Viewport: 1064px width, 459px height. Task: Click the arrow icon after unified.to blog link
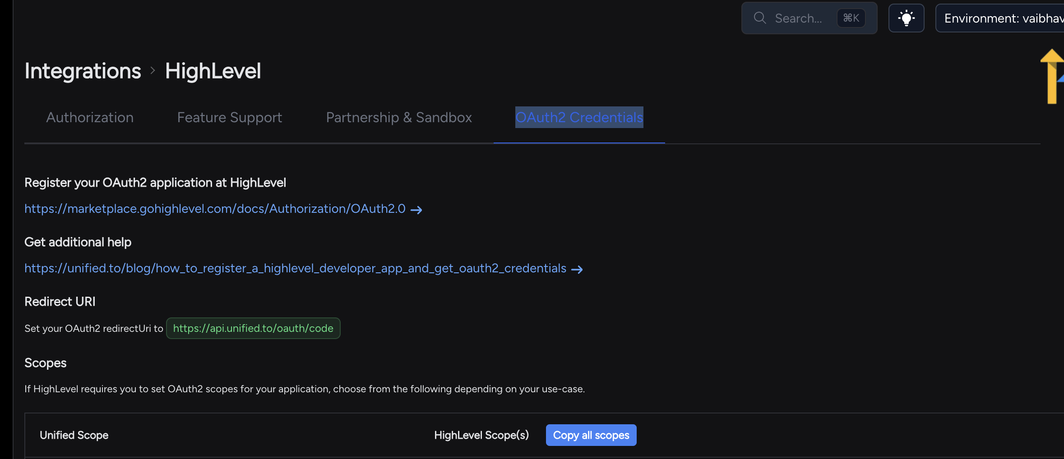coord(577,269)
